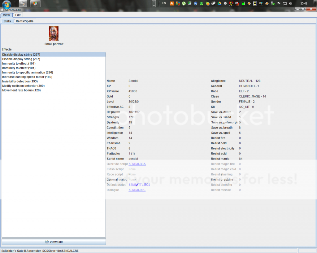Screen dimensions: 317x253
Task: Open the Items/Spells tab
Action: pos(25,21)
